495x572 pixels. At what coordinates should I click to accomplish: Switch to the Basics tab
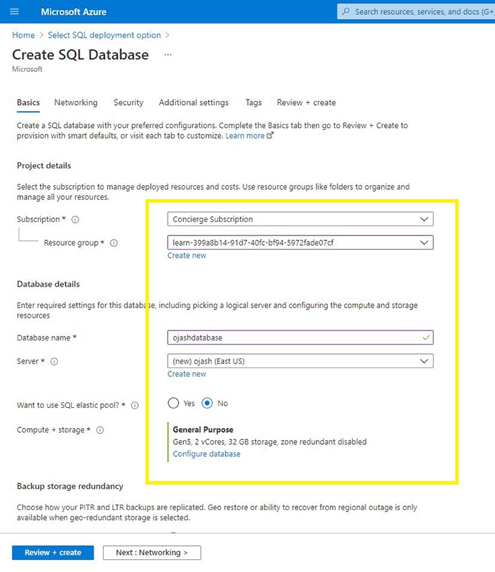tap(28, 102)
